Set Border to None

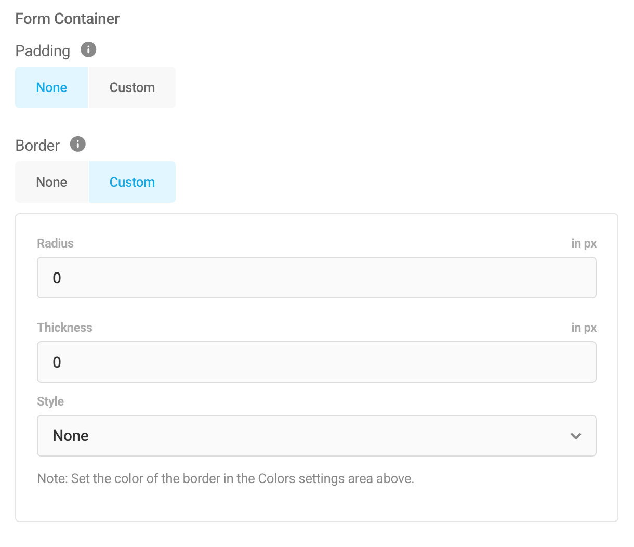[51, 182]
